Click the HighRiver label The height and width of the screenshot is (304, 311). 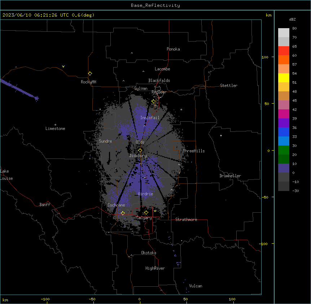[x=155, y=268]
